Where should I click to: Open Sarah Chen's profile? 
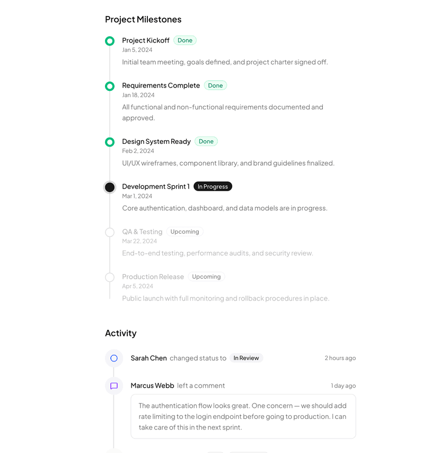[x=148, y=358]
